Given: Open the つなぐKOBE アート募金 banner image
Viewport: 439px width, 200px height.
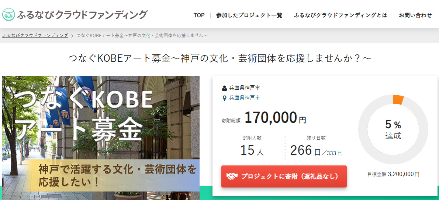Looking at the screenshot, I should (x=101, y=138).
